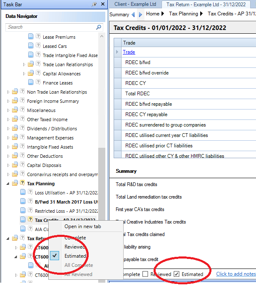The width and height of the screenshot is (256, 286).
Task: Uncheck the Estimated checkbox
Action: [x=176, y=274]
